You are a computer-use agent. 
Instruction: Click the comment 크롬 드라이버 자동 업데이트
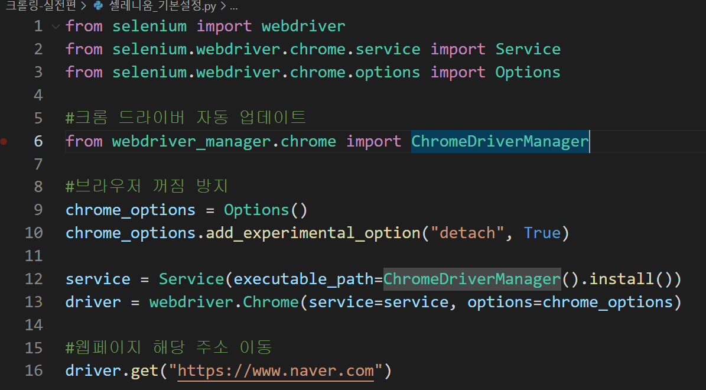(186, 118)
